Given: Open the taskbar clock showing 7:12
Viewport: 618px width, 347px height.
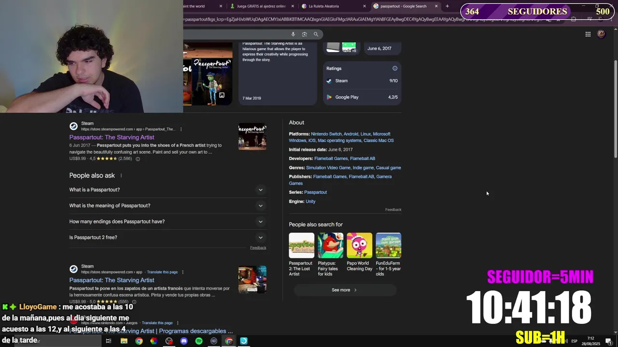Looking at the screenshot, I should click(591, 341).
